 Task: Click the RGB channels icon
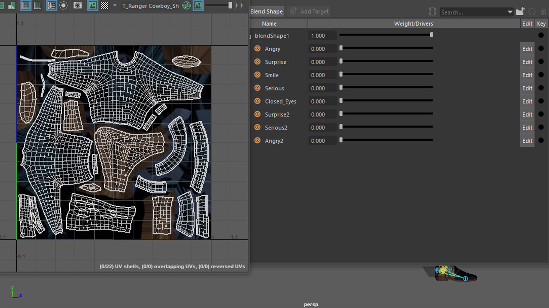(x=186, y=5)
